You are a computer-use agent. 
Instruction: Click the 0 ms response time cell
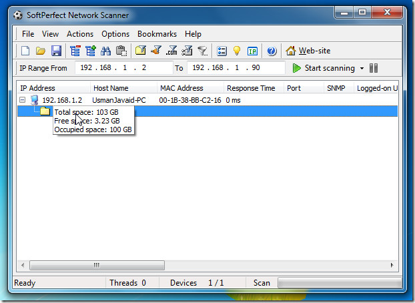tap(233, 100)
